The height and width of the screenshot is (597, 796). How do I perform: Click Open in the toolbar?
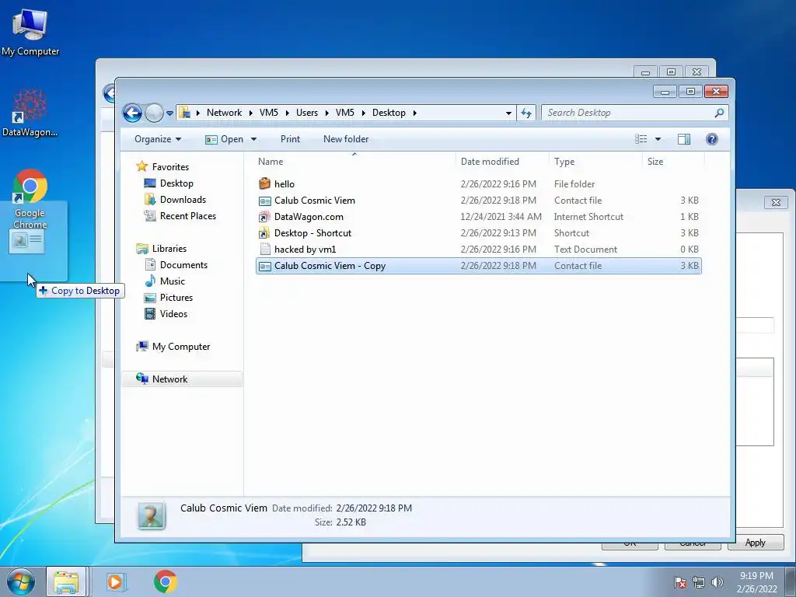[225, 139]
